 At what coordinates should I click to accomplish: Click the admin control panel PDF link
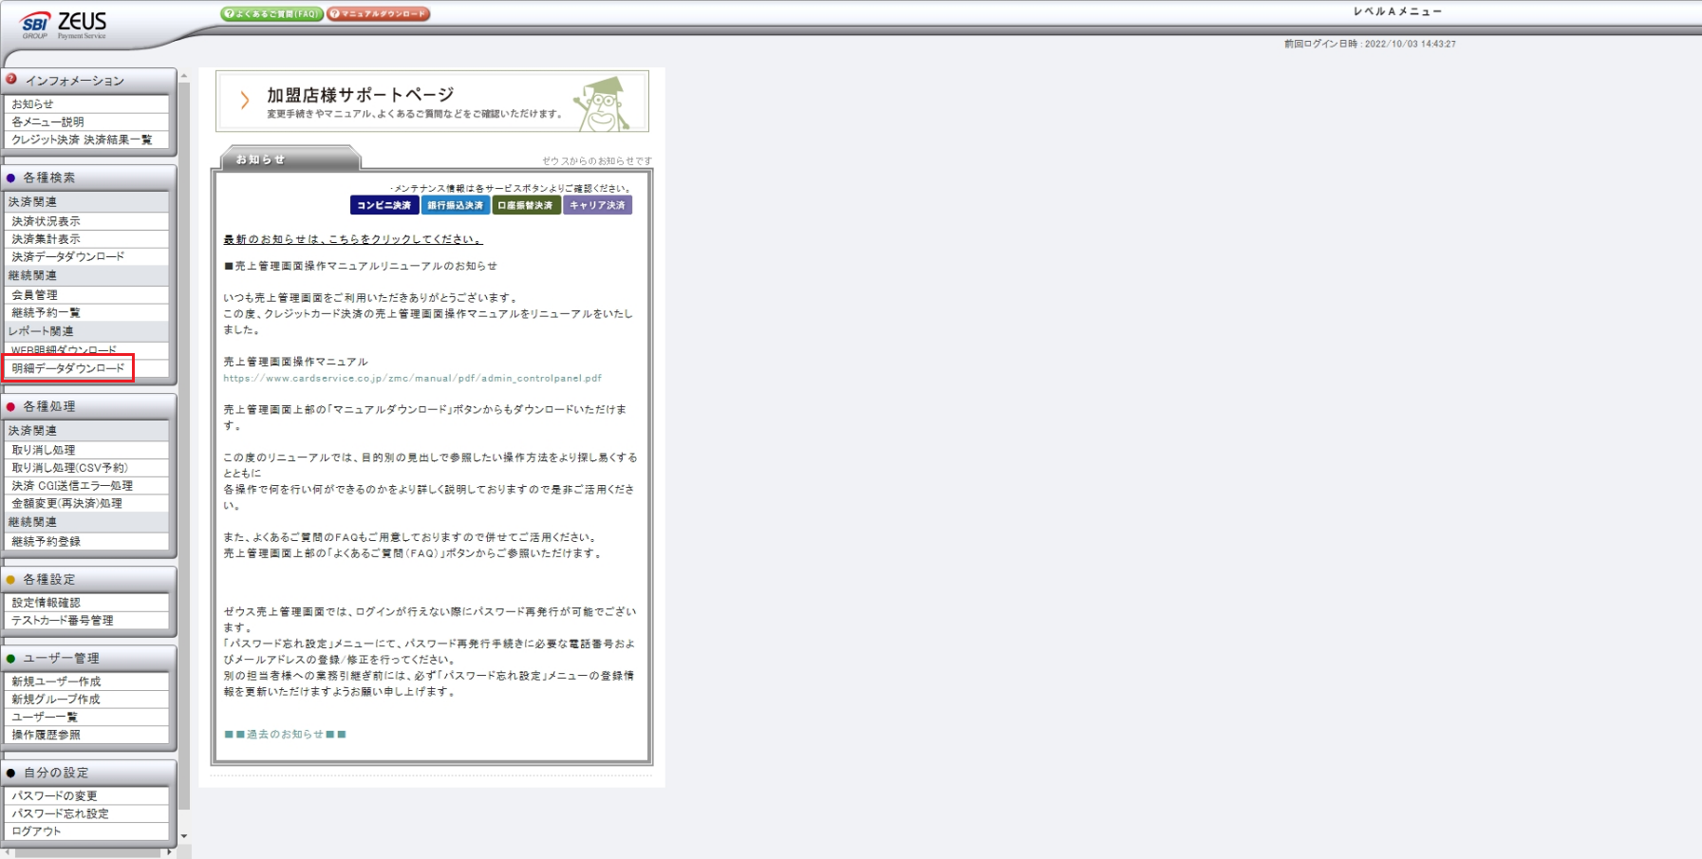point(412,378)
